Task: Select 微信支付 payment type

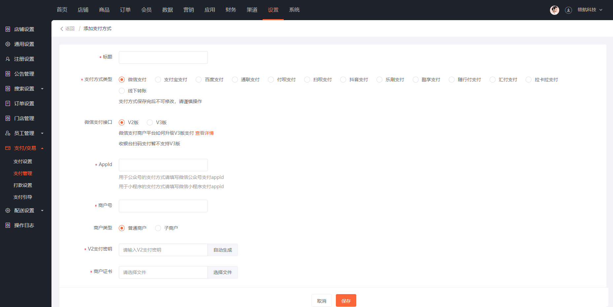Action: pos(122,80)
